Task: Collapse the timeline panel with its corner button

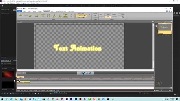Action: coord(153,77)
